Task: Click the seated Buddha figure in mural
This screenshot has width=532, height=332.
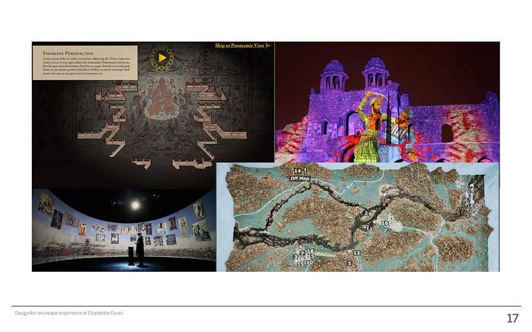Action: pyautogui.click(x=162, y=98)
